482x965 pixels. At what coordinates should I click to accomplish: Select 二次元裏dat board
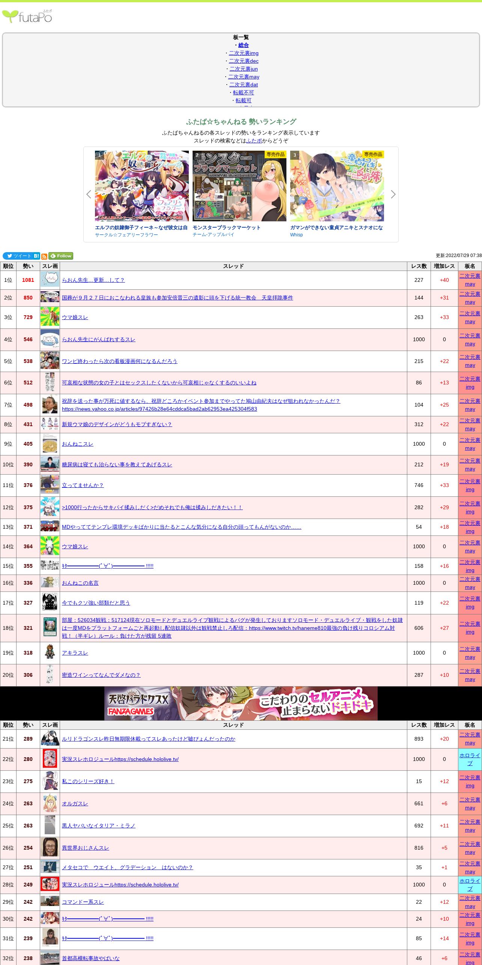244,85
